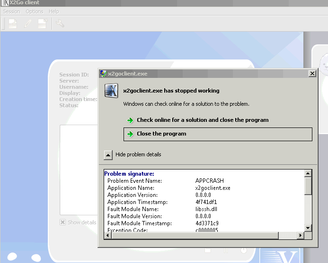Select the Application Name value x2goclient.exe
Viewport: 328px width, 263px height.
click(213, 188)
